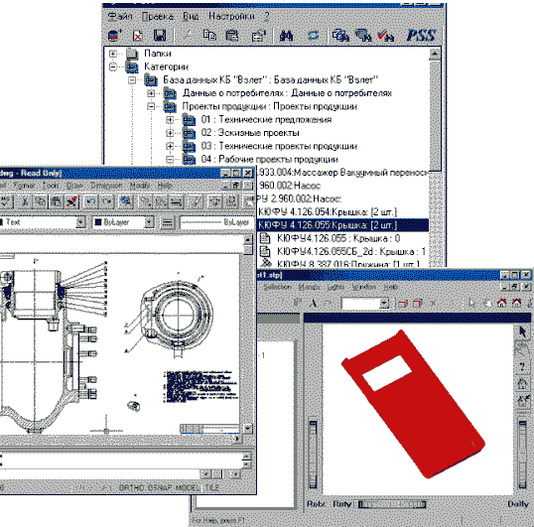Click the Roty horizontal thumbwheel slider

point(392,504)
